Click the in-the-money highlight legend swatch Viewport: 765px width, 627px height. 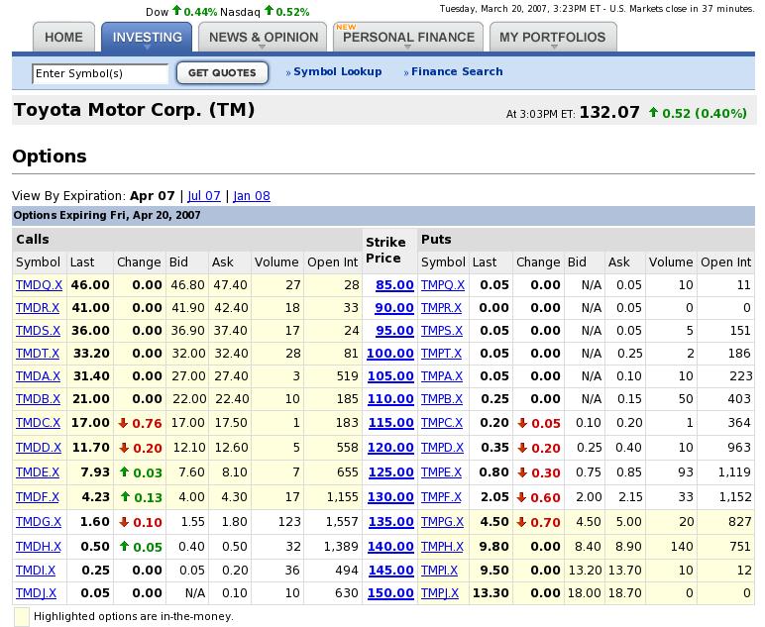point(22,617)
